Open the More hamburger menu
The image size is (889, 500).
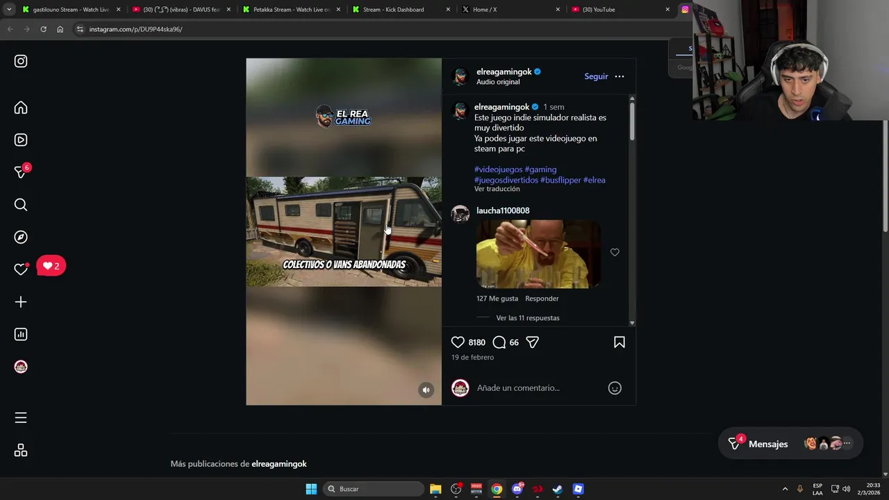21,417
